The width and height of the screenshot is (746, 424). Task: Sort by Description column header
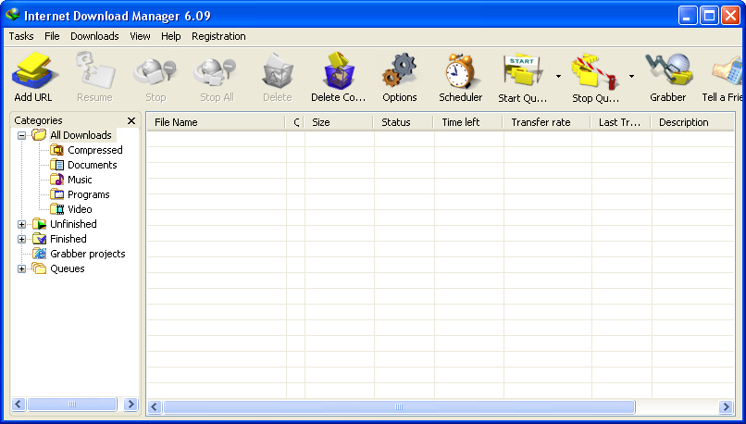692,122
